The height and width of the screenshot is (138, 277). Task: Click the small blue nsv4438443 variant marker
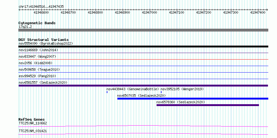click(x=107, y=92)
